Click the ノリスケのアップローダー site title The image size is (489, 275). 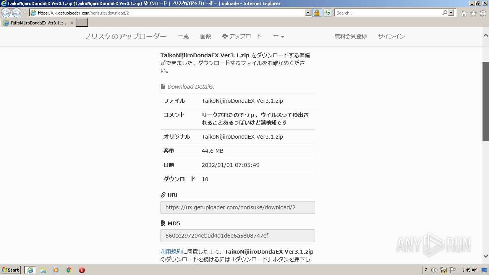(x=125, y=36)
